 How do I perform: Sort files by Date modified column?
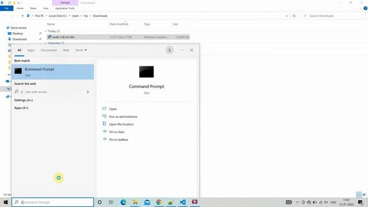click(119, 24)
